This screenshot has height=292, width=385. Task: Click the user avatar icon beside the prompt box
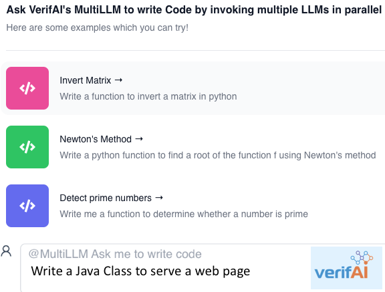tap(6, 251)
